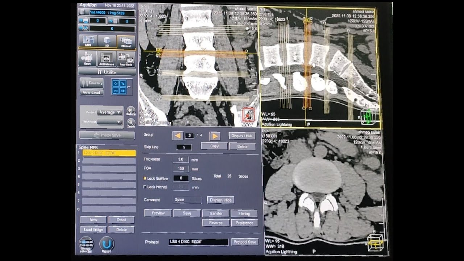This screenshot has width=464, height=261.
Task: Click the Detail button
Action: 121,220
